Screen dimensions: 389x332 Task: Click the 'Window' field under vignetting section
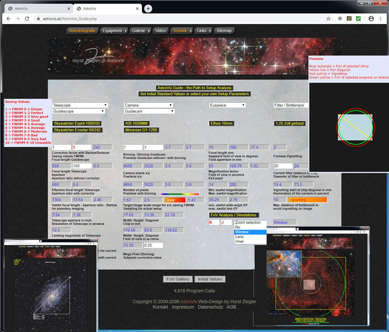[285, 222]
